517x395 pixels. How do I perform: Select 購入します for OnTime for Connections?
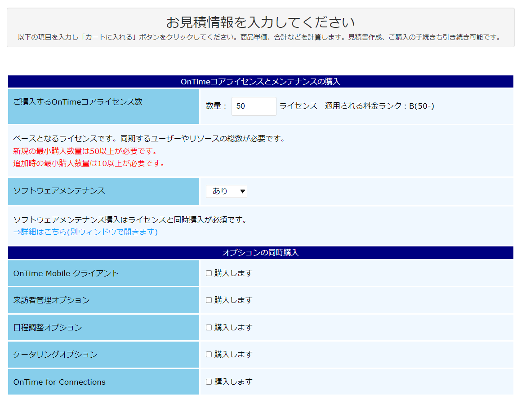[209, 382]
